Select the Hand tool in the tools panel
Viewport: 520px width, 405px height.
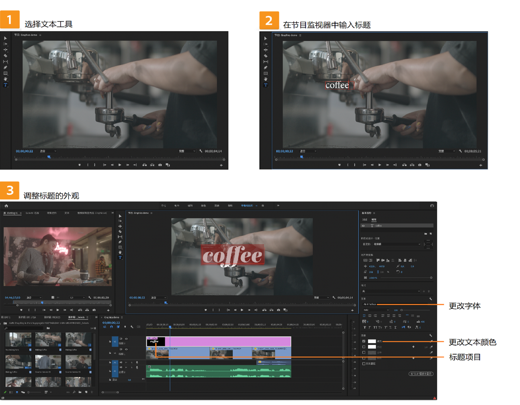coord(120,252)
